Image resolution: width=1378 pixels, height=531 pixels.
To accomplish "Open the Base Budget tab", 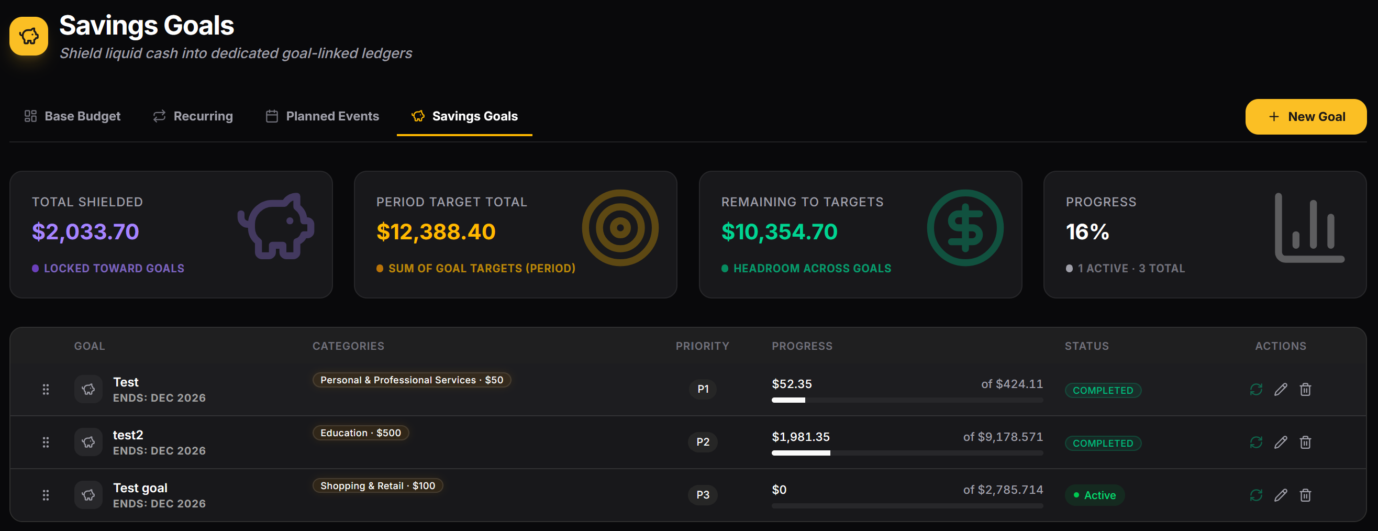I will pyautogui.click(x=72, y=116).
